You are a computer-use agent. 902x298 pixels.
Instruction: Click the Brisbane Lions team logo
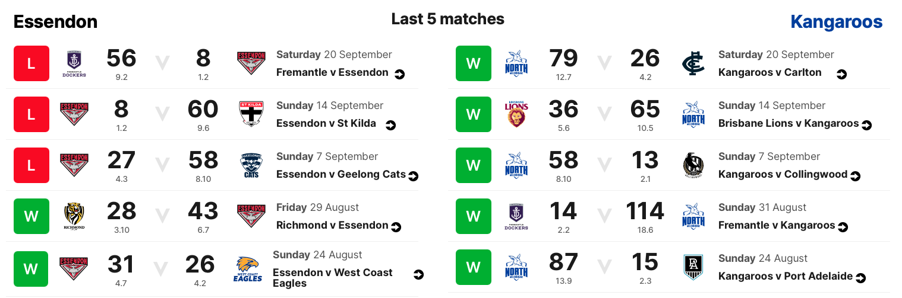(x=516, y=115)
